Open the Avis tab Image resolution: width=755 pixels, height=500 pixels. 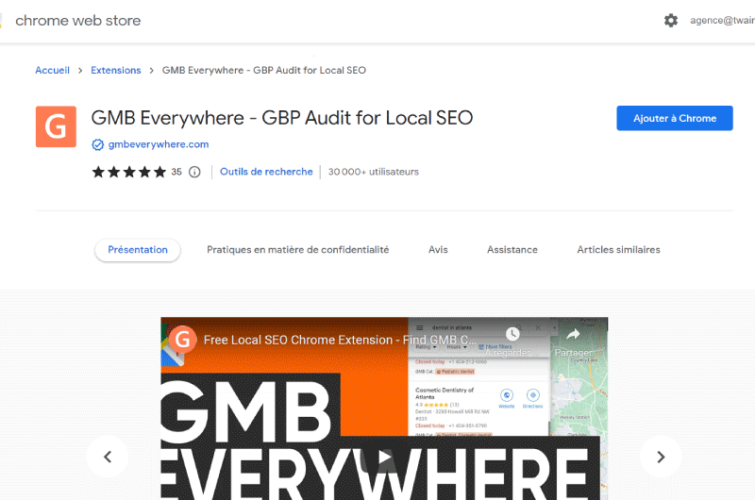pyautogui.click(x=438, y=250)
